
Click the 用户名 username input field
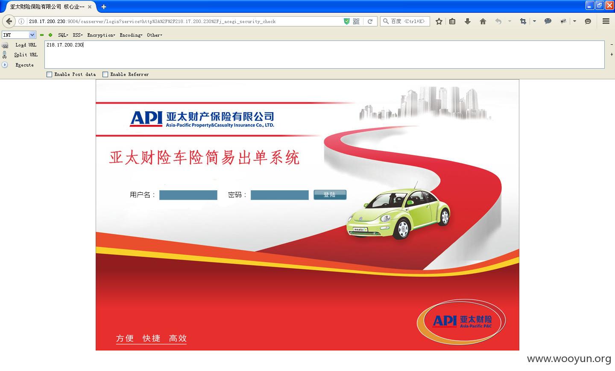pos(188,195)
